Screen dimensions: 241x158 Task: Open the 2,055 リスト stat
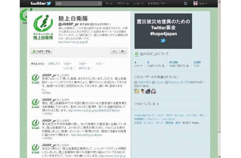[197, 64]
